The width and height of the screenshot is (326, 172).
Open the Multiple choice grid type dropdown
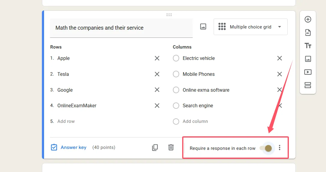(250, 27)
